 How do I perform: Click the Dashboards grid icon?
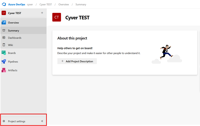pyautogui.click(x=4, y=38)
